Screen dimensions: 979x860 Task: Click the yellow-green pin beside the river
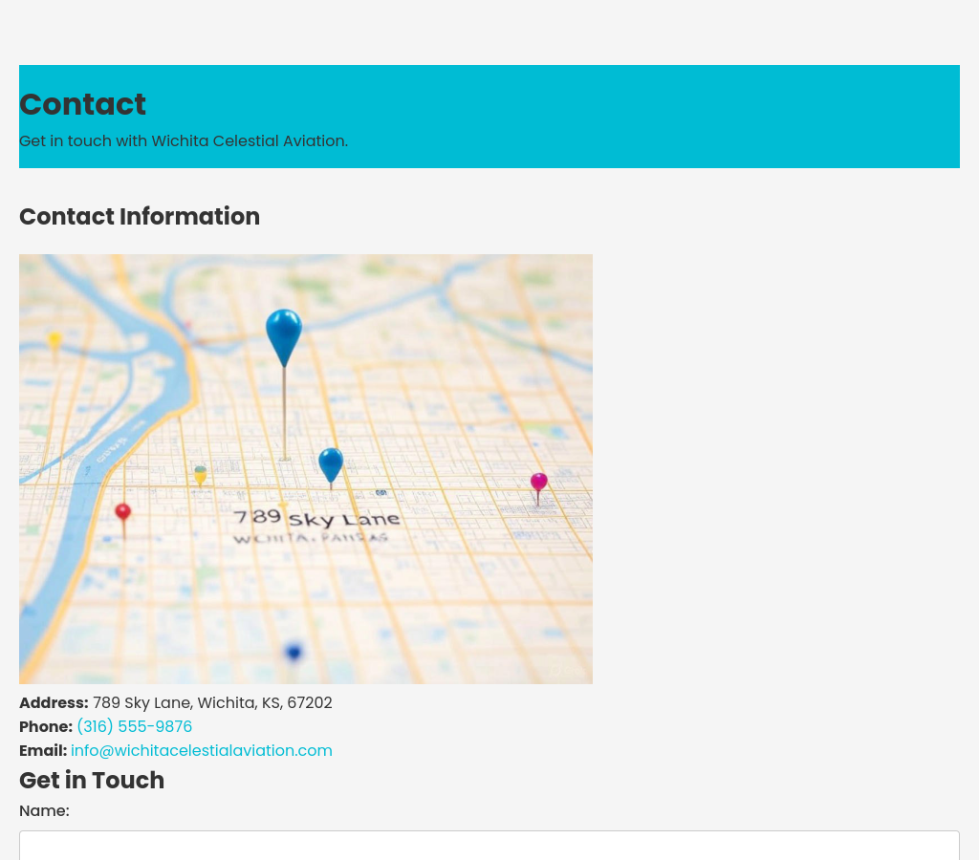[200, 474]
